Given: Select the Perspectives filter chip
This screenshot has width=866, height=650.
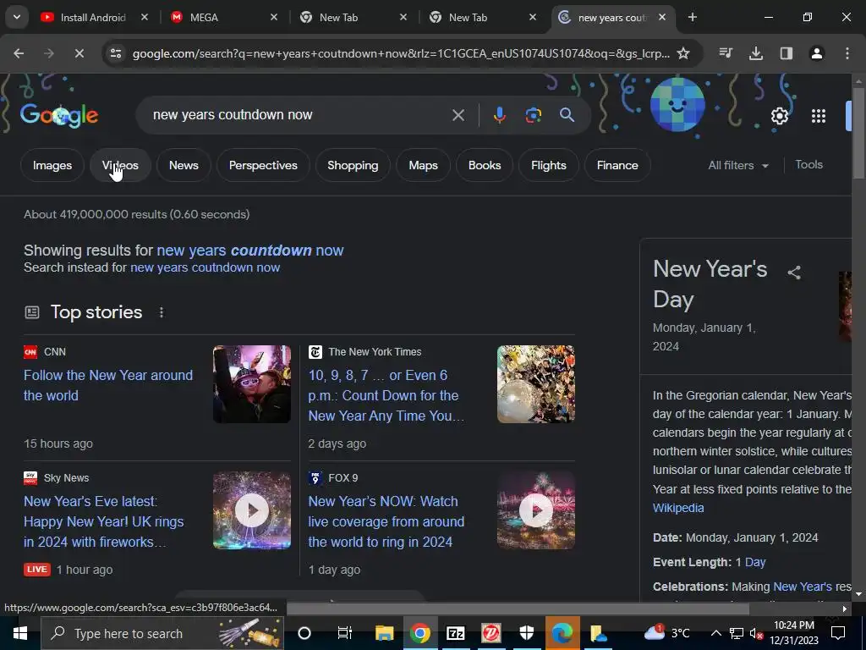Looking at the screenshot, I should [x=263, y=165].
